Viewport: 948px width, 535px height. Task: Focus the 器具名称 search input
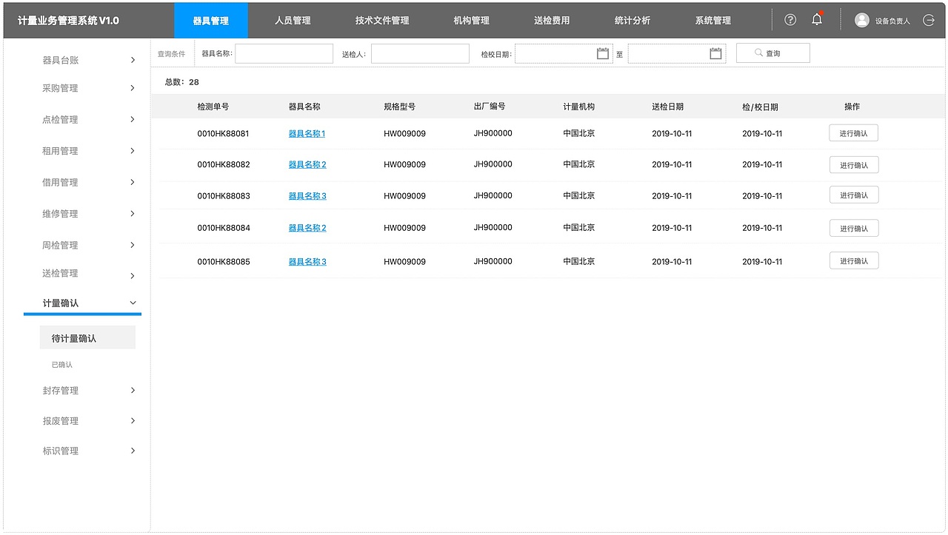(284, 53)
